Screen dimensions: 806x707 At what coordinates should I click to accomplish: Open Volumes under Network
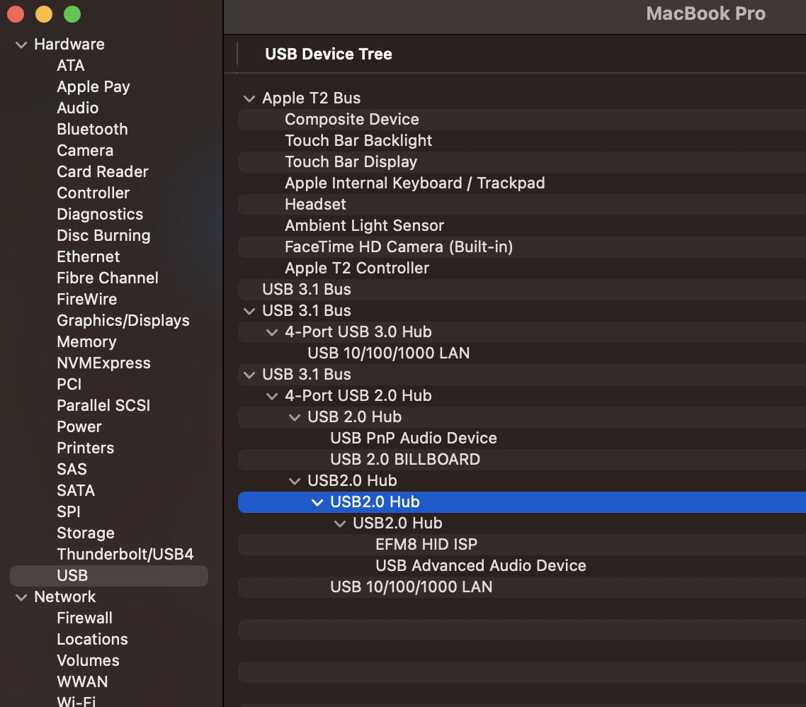pyautogui.click(x=88, y=661)
